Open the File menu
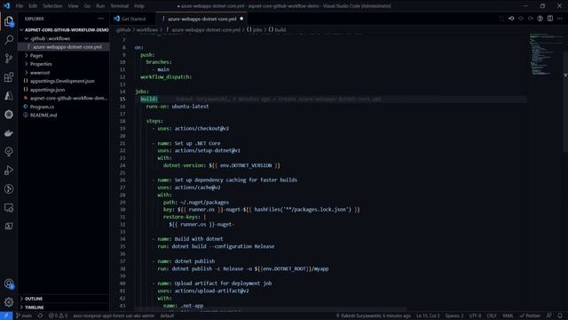 pos(20,6)
